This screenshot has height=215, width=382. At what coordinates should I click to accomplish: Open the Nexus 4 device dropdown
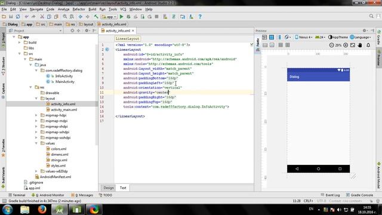click(303, 37)
